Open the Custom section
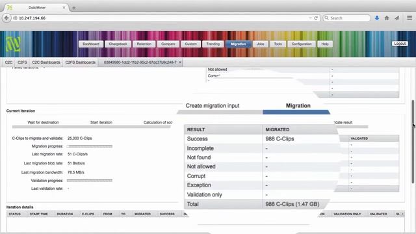 click(190, 44)
